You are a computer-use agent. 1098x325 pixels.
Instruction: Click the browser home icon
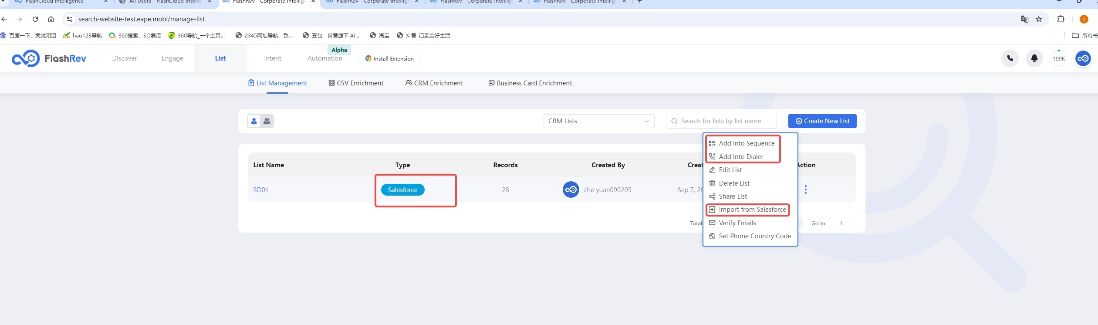point(51,19)
